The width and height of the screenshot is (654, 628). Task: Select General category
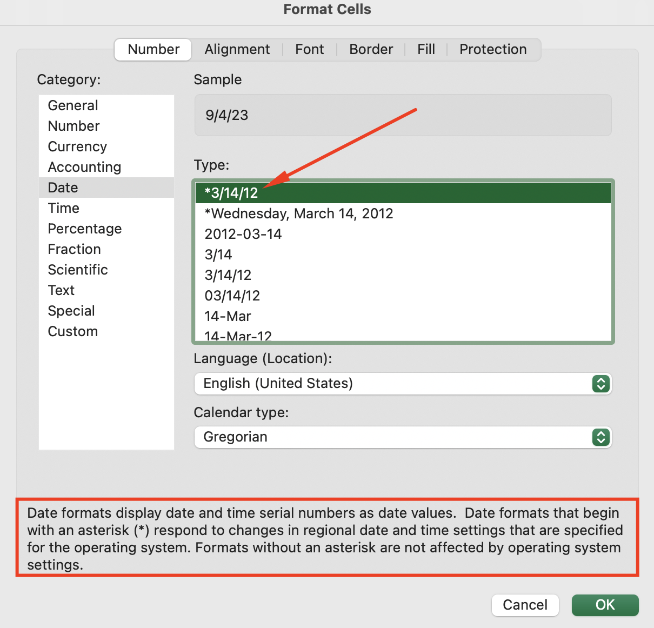coord(106,105)
